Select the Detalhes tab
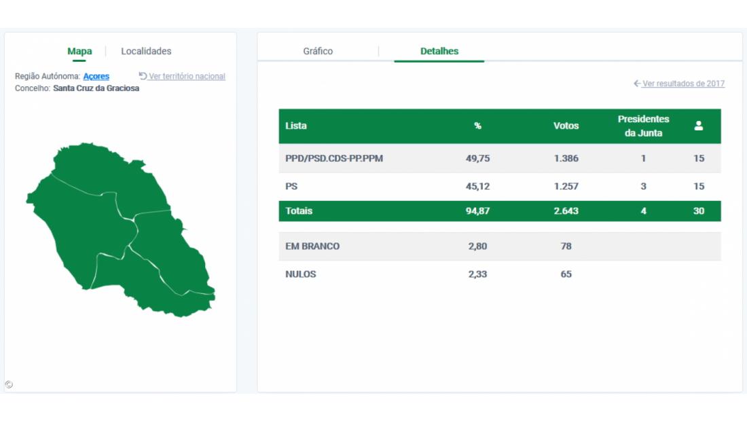This screenshot has height=421, width=747. 439,51
